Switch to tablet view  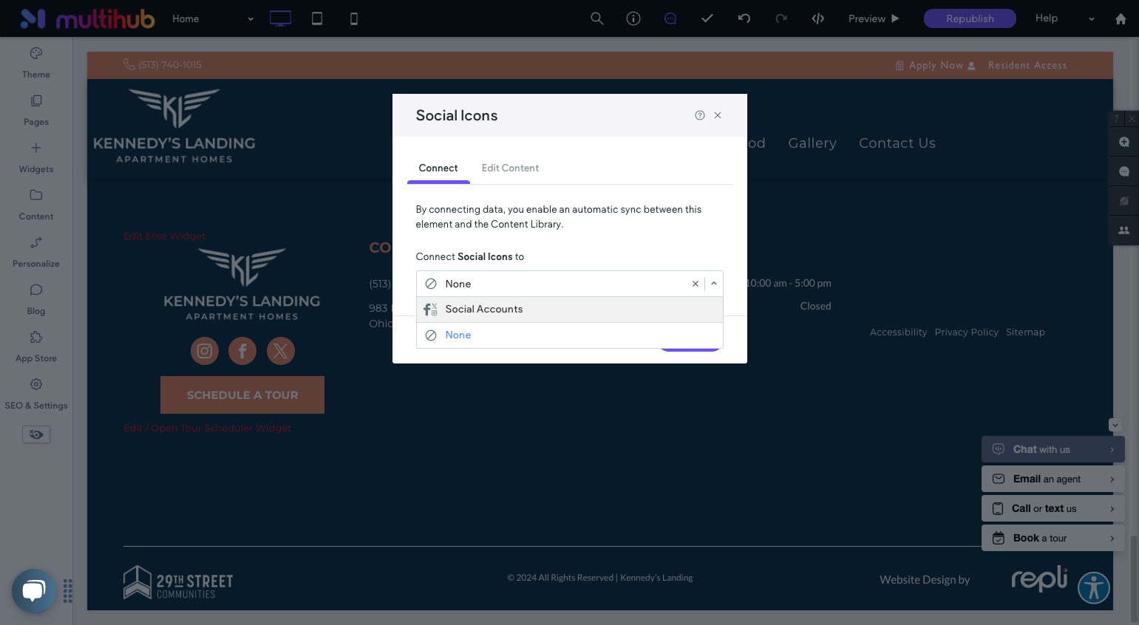317,18
